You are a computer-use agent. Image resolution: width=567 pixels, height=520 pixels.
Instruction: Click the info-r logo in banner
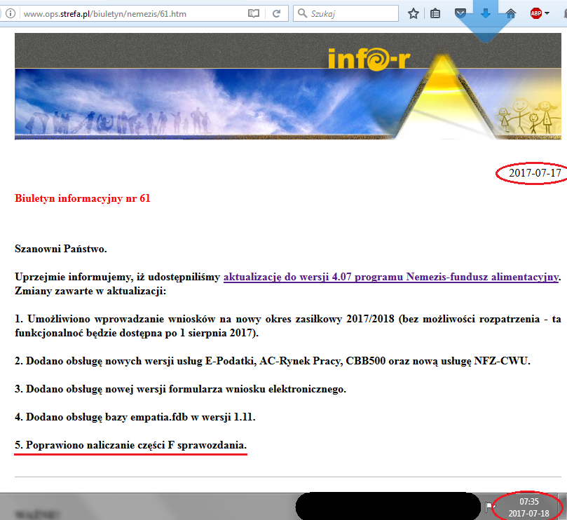[x=369, y=60]
